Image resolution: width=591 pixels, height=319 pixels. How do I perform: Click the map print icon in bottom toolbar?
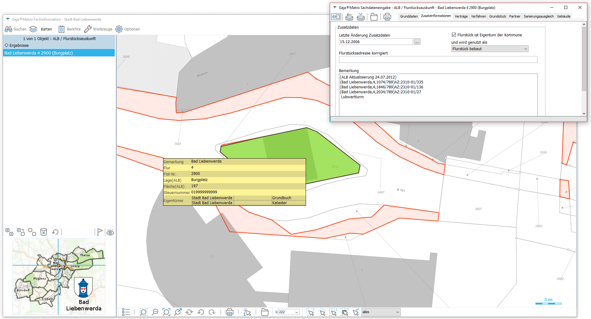pos(229,312)
